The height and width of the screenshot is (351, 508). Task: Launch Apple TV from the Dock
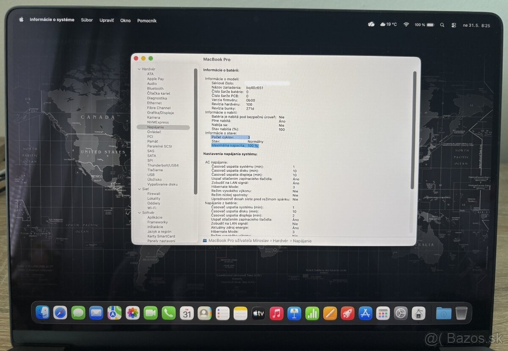coord(259,313)
